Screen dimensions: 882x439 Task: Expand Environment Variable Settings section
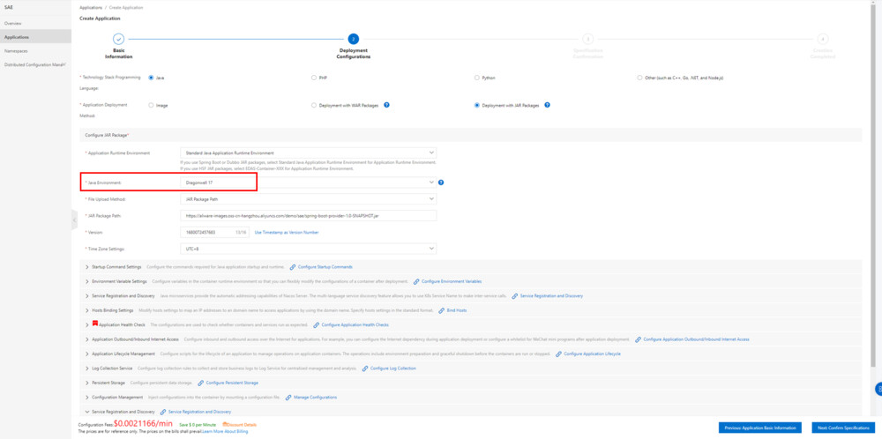coord(87,281)
